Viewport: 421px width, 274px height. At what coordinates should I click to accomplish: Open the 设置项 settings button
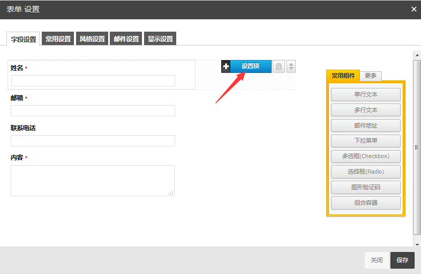pyautogui.click(x=251, y=66)
